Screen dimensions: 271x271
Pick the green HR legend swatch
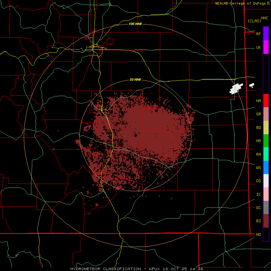coord(266,141)
